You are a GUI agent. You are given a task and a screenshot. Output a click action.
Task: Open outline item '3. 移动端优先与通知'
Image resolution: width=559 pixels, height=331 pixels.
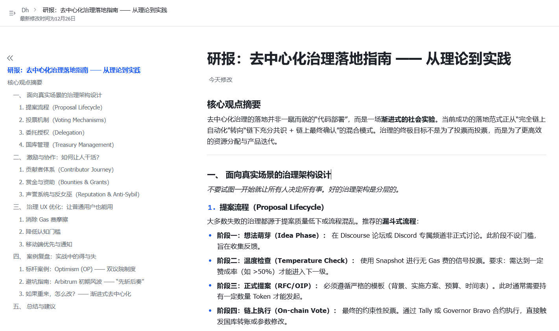46,244
